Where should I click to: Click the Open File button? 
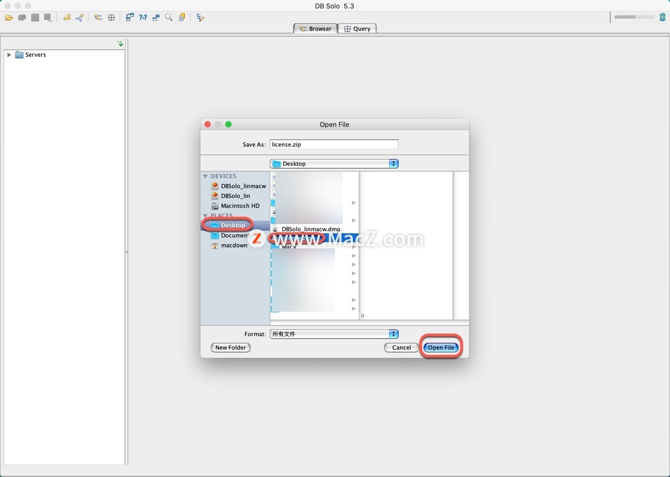[441, 348]
